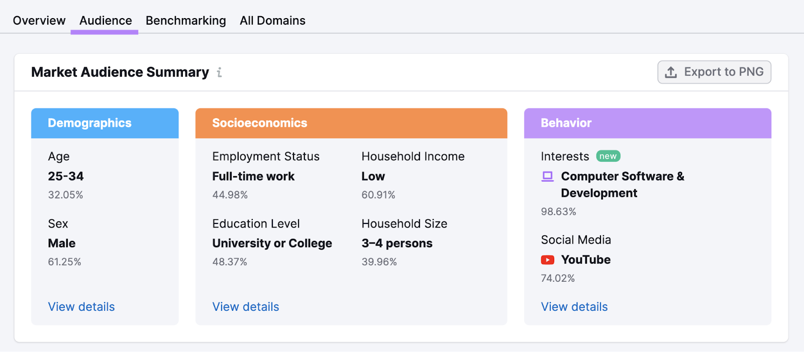Image resolution: width=804 pixels, height=352 pixels.
Task: Select the Audience tab
Action: (x=106, y=21)
